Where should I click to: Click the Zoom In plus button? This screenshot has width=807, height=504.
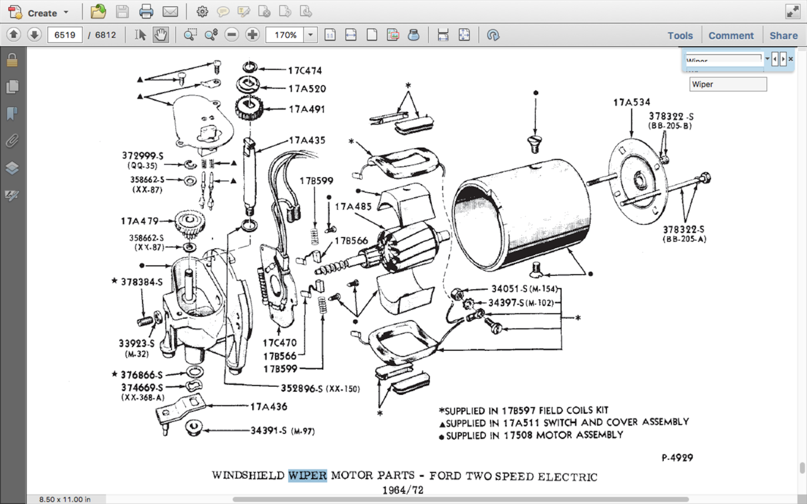pos(253,35)
